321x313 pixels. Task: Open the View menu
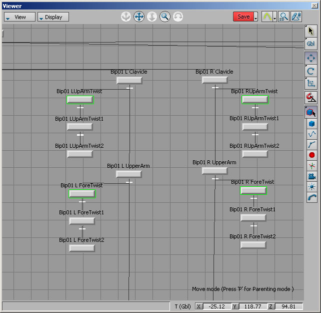19,17
